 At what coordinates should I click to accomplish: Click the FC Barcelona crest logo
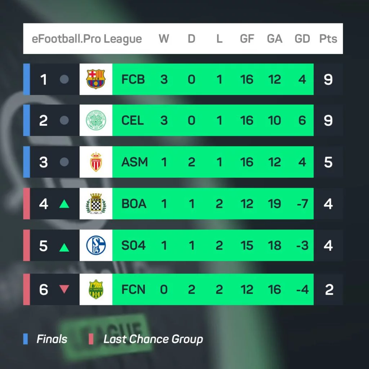(x=96, y=79)
